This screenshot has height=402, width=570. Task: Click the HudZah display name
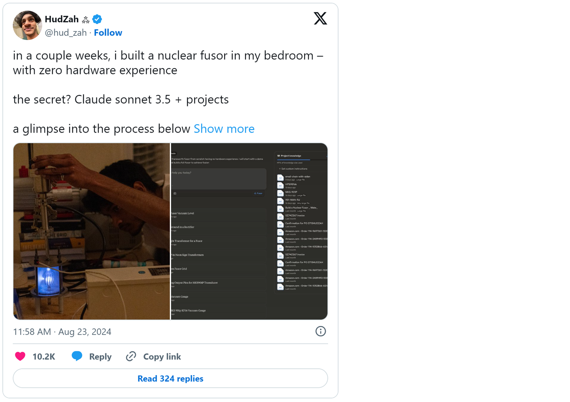coord(62,19)
